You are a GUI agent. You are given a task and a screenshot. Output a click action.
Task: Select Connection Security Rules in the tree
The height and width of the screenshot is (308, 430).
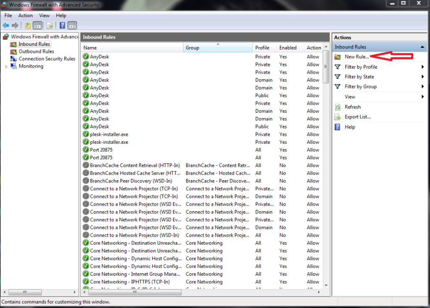(47, 59)
